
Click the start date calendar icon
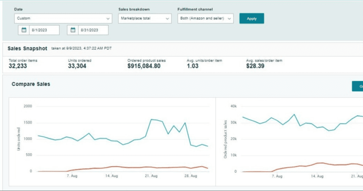pos(24,30)
